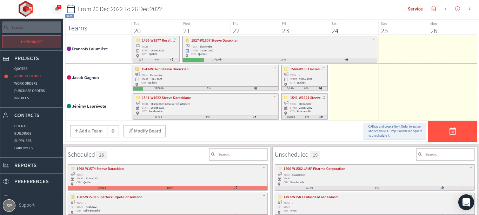Click the calendar icon beside the date range title
479x215 pixels.
pyautogui.click(x=71, y=9)
